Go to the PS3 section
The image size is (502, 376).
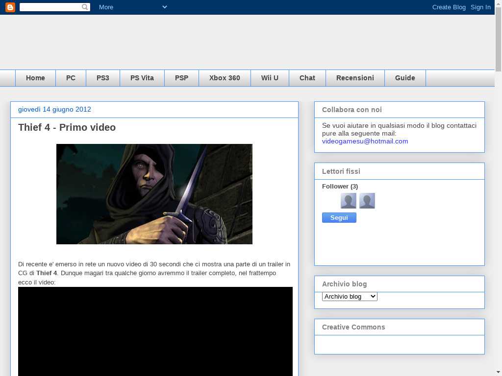(103, 78)
